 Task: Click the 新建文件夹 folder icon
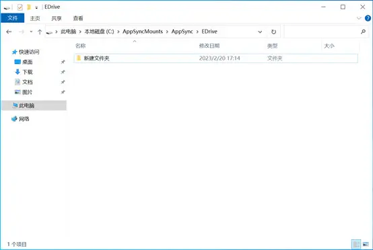(x=79, y=58)
